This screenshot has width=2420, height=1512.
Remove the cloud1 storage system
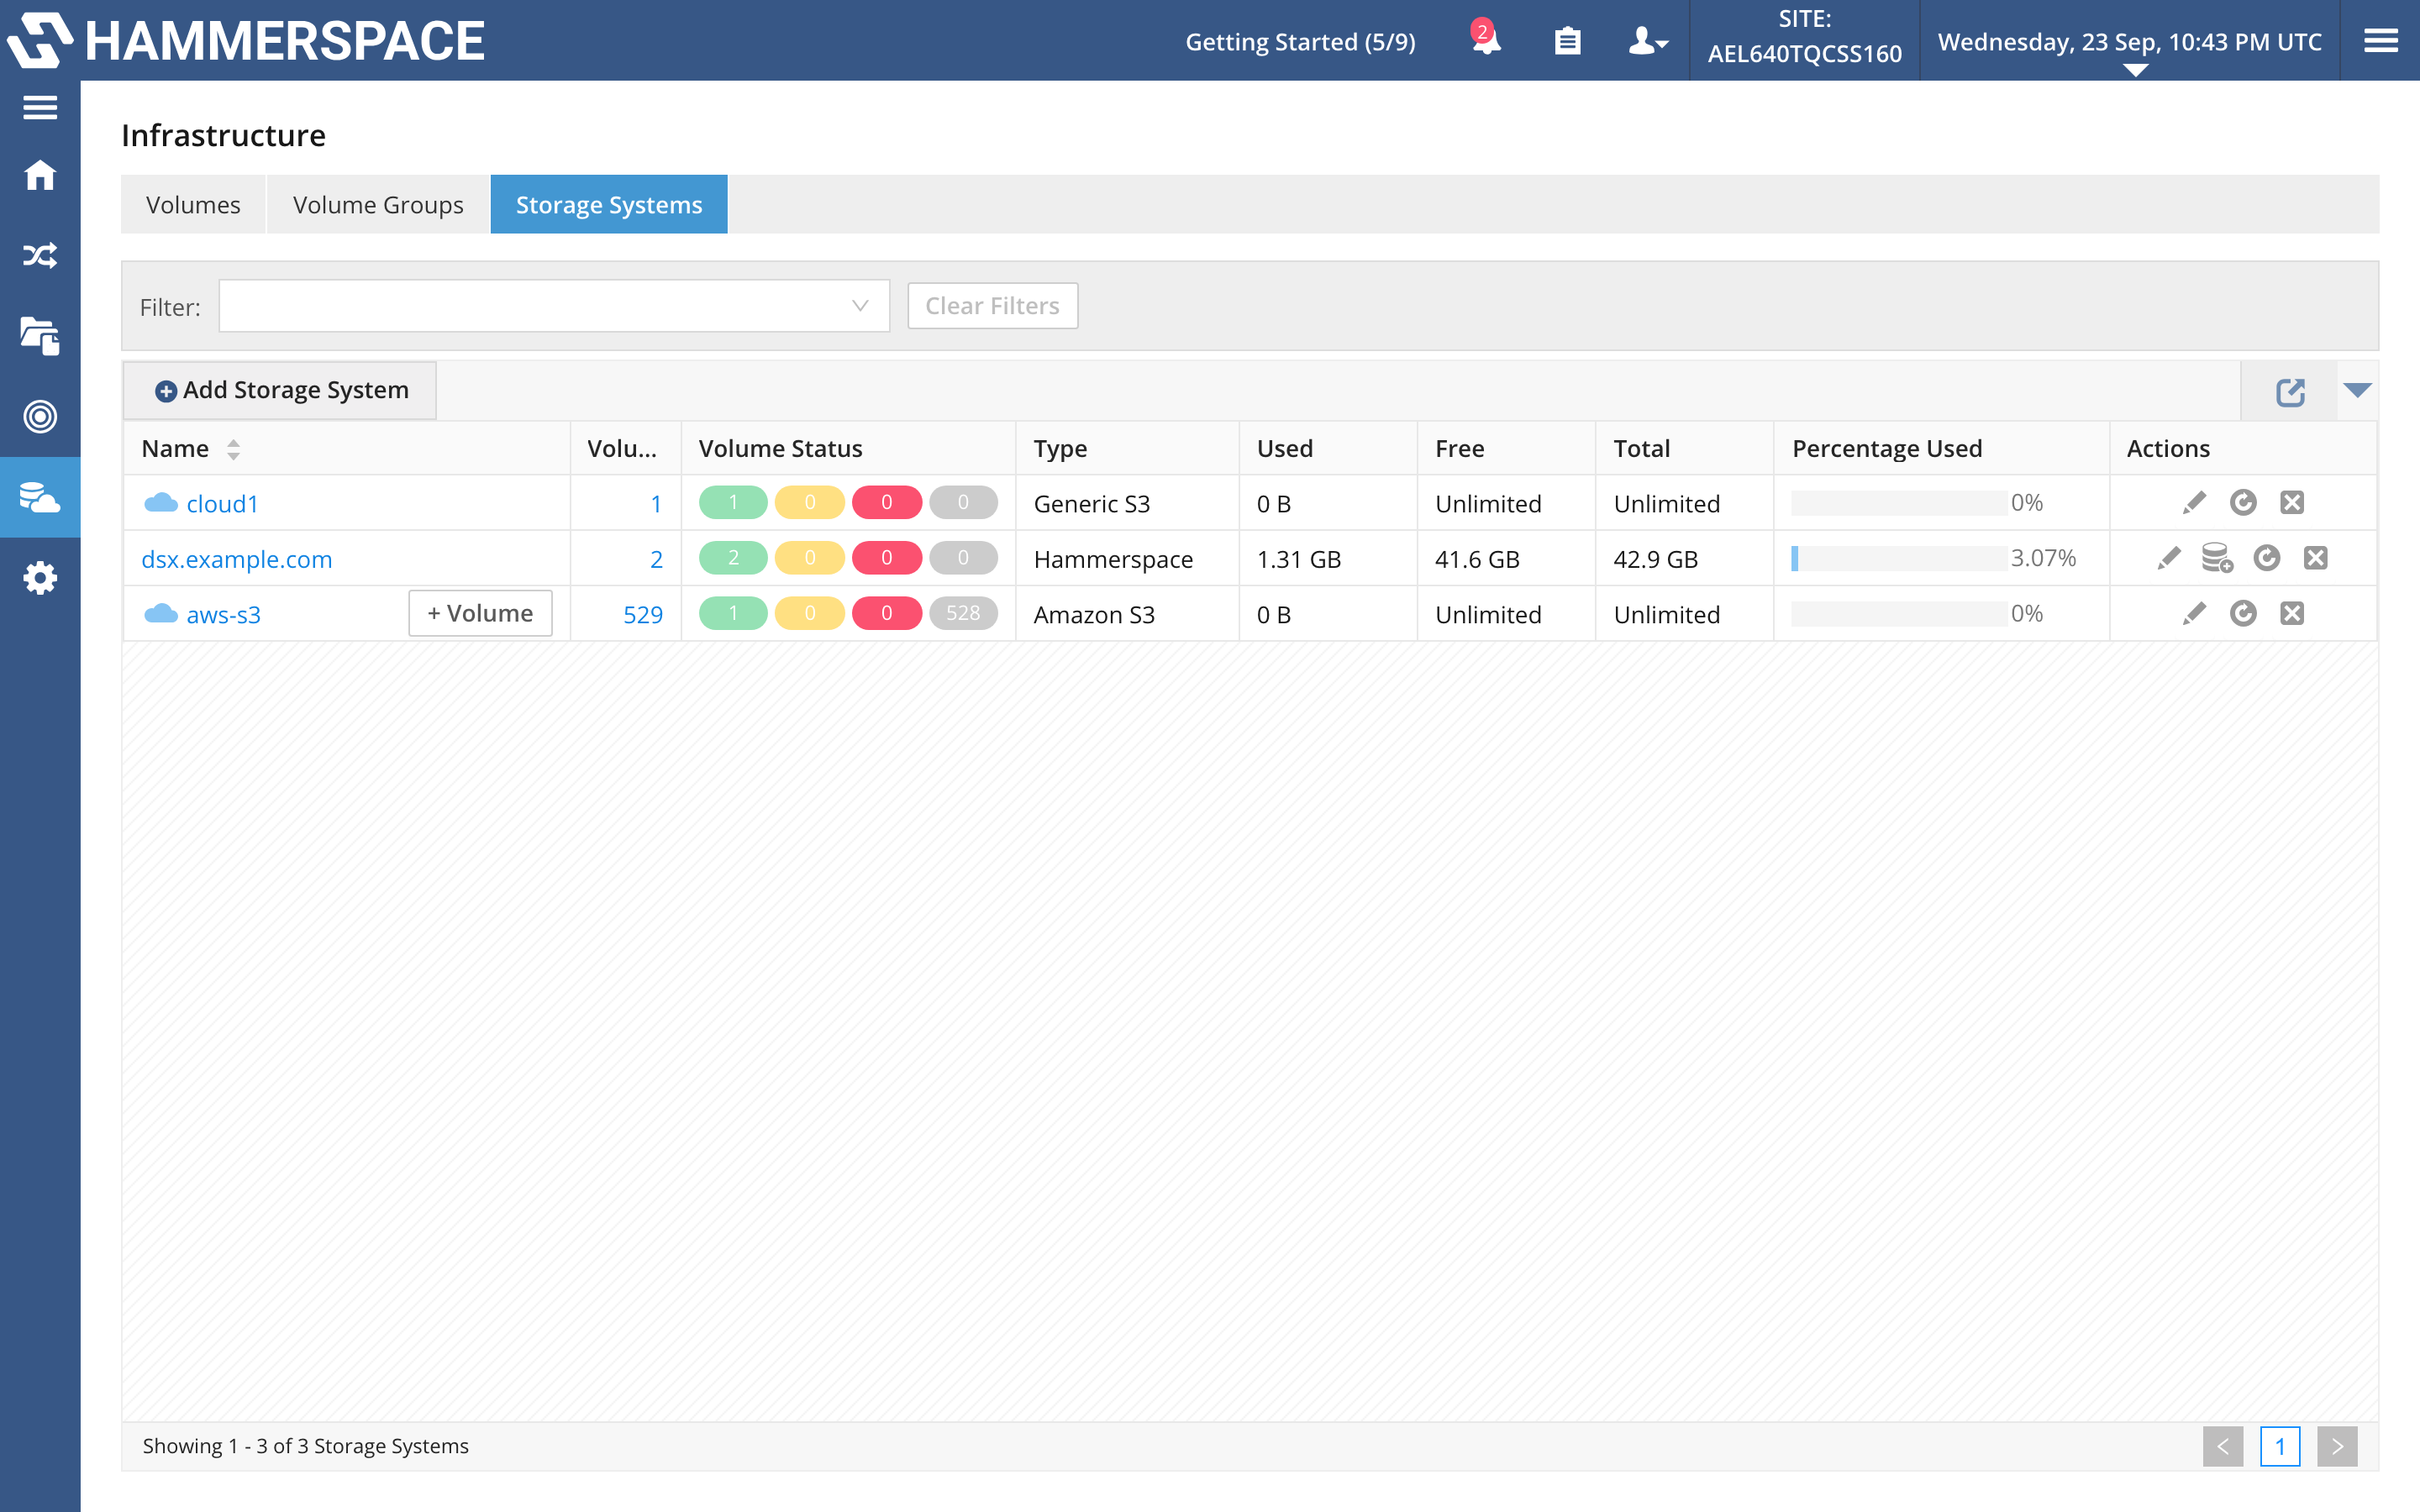point(2292,503)
